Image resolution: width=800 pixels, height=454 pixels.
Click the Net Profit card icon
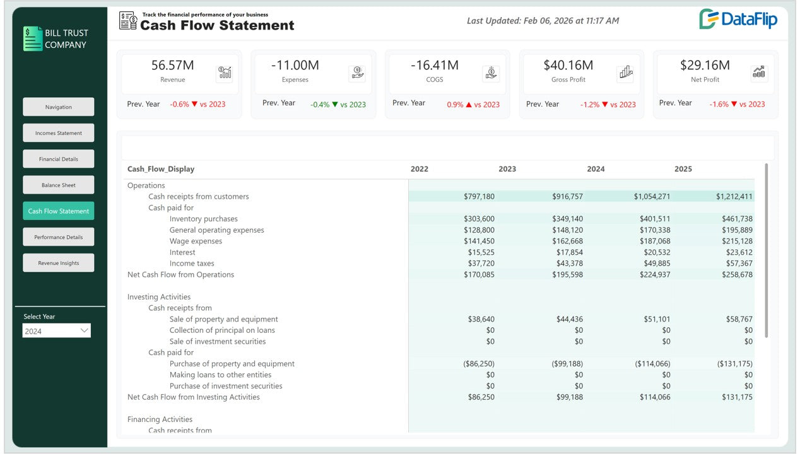[x=759, y=73]
